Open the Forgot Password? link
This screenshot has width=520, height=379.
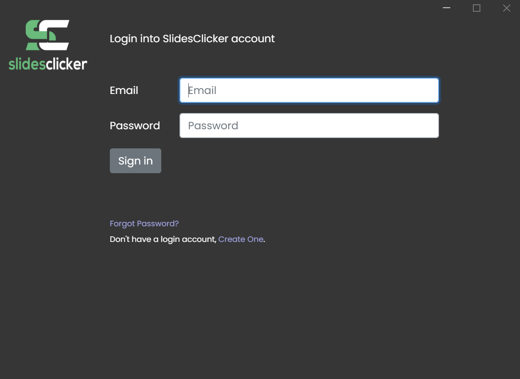[x=144, y=224]
